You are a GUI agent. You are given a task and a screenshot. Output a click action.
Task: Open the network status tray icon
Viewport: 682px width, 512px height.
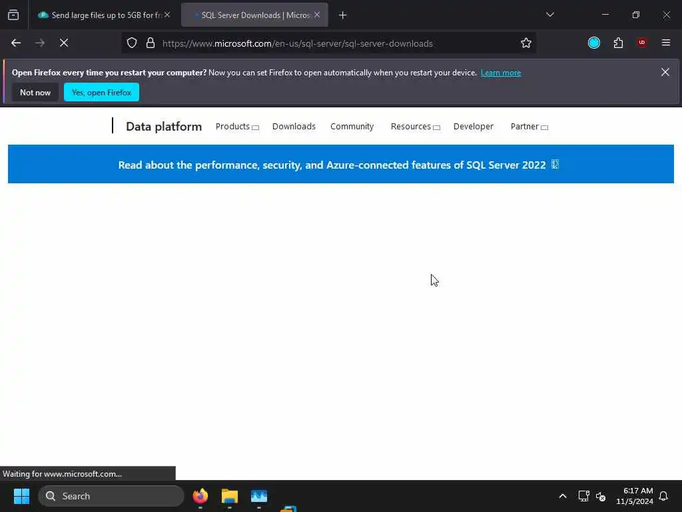click(x=583, y=496)
